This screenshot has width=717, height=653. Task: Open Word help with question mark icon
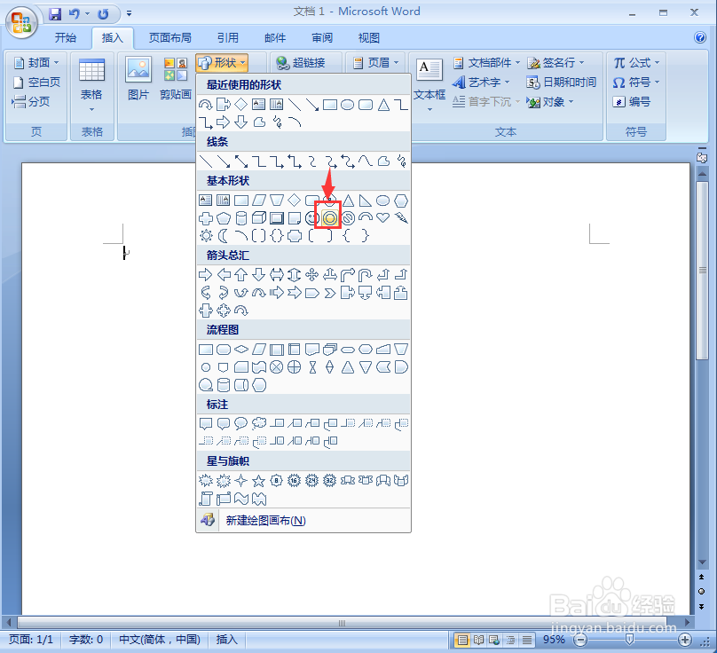[700, 37]
